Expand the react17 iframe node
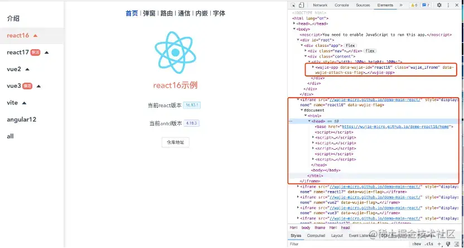 click(298, 187)
